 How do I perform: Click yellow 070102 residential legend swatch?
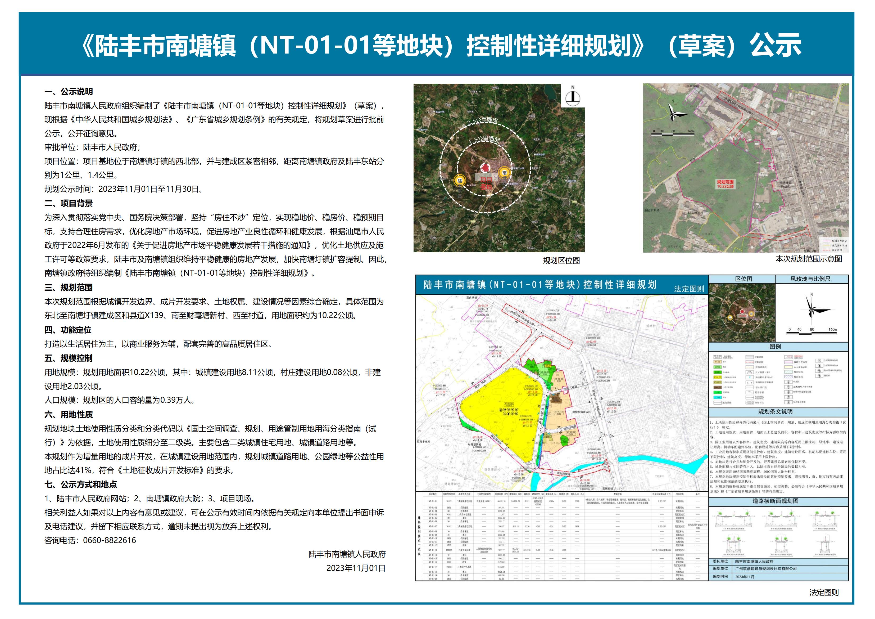[x=718, y=377]
